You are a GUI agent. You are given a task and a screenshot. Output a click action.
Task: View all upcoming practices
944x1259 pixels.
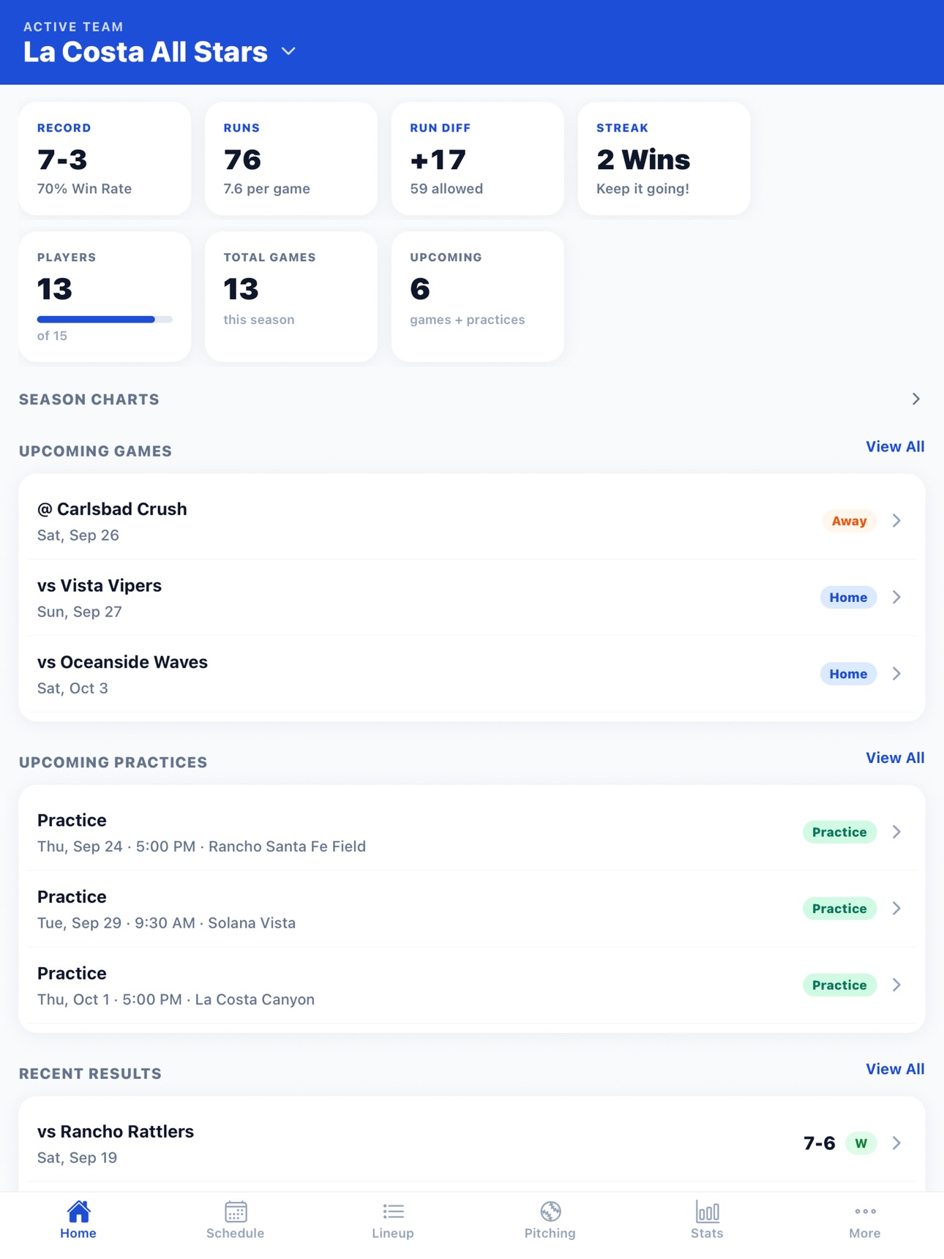(x=895, y=758)
